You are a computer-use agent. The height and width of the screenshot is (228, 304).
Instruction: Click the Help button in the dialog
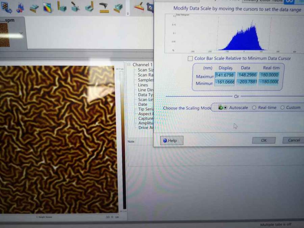point(172,141)
